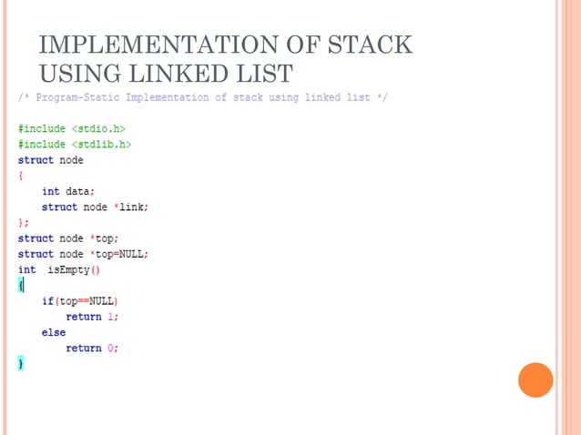Viewport: 581px width, 435px height.
Task: Click the USING LINKED LIST heading line
Action: tap(167, 73)
